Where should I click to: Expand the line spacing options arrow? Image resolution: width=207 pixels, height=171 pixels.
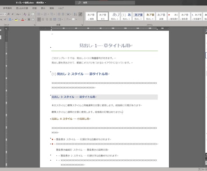[62, 19]
